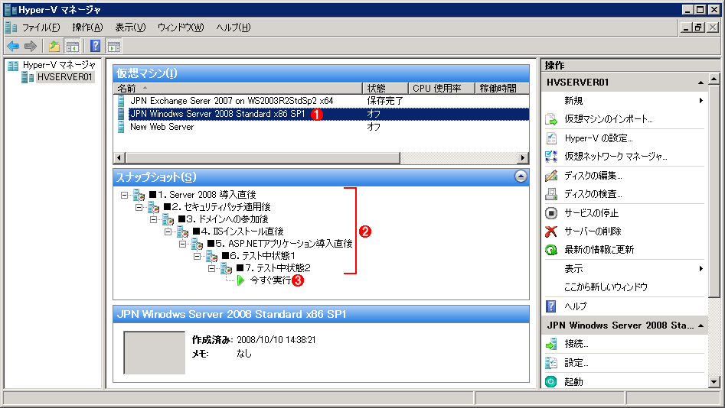Sort VMs by 稼働時間 column header

[502, 88]
